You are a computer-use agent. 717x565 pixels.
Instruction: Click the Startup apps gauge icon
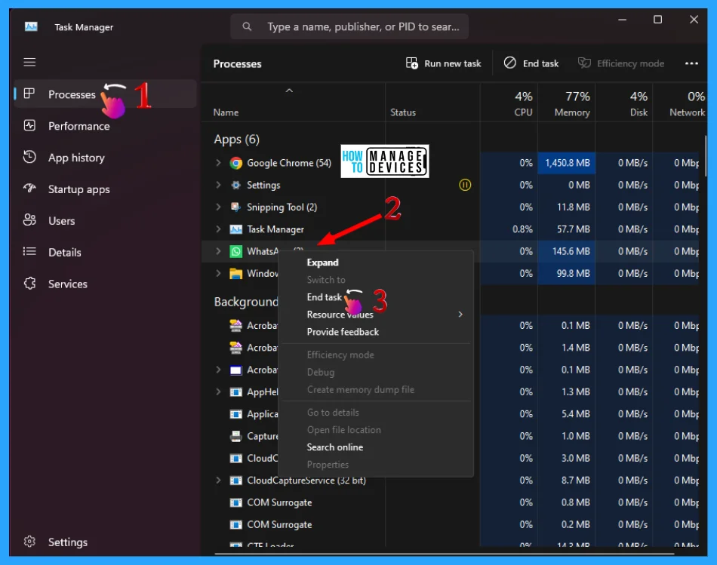pos(29,189)
